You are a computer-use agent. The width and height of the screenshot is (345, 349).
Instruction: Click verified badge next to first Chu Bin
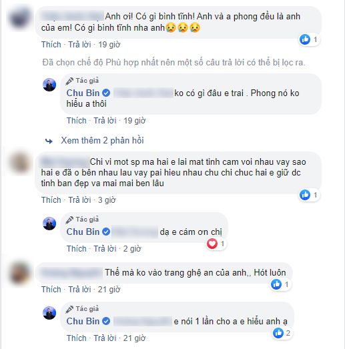[x=106, y=93]
